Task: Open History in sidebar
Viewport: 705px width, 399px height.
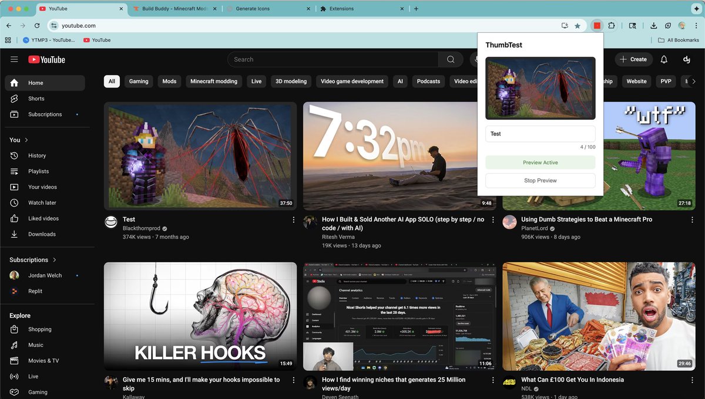Action: tap(45, 155)
